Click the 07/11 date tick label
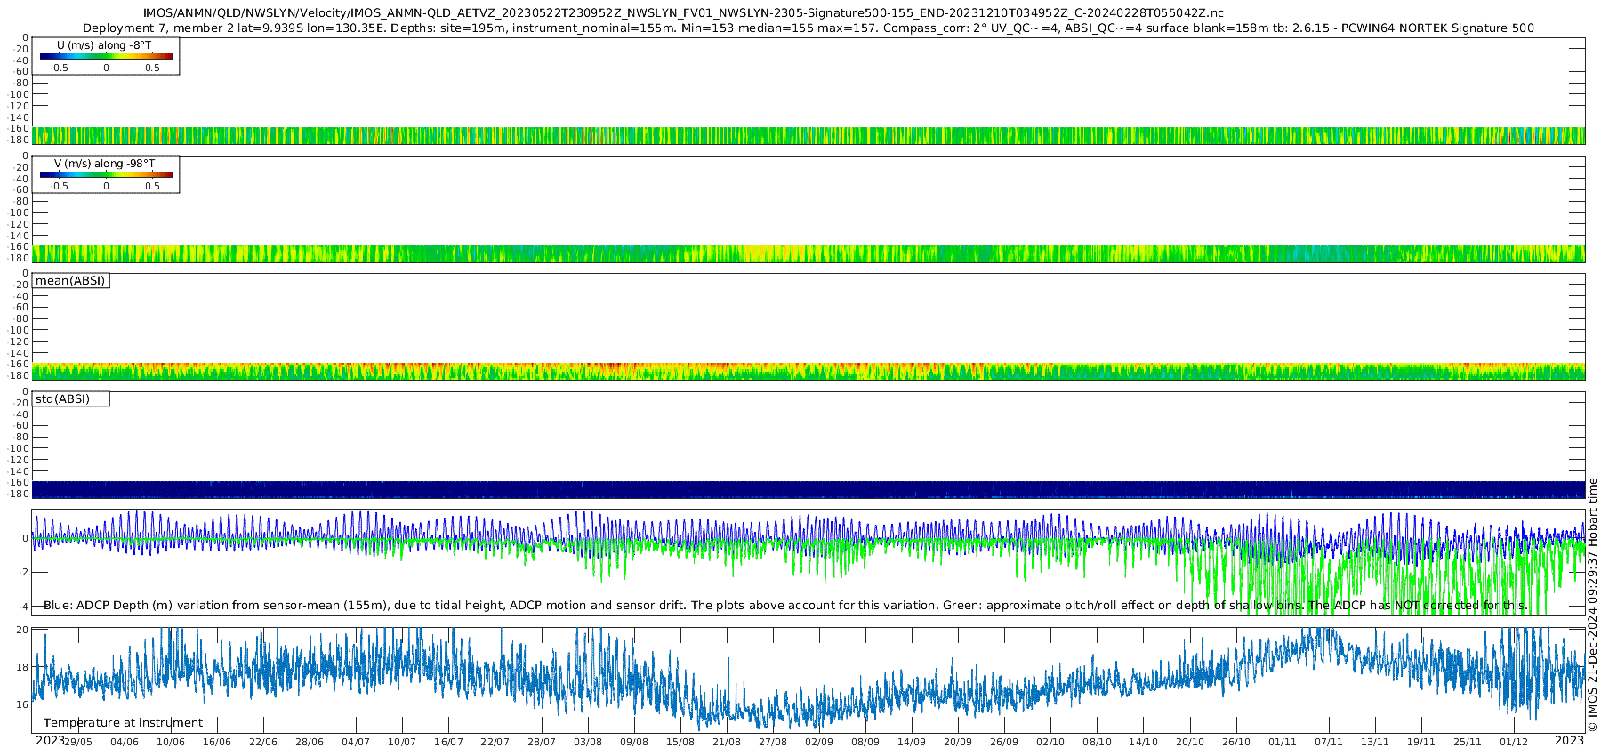Image resolution: width=1601 pixels, height=756 pixels. tap(1329, 742)
